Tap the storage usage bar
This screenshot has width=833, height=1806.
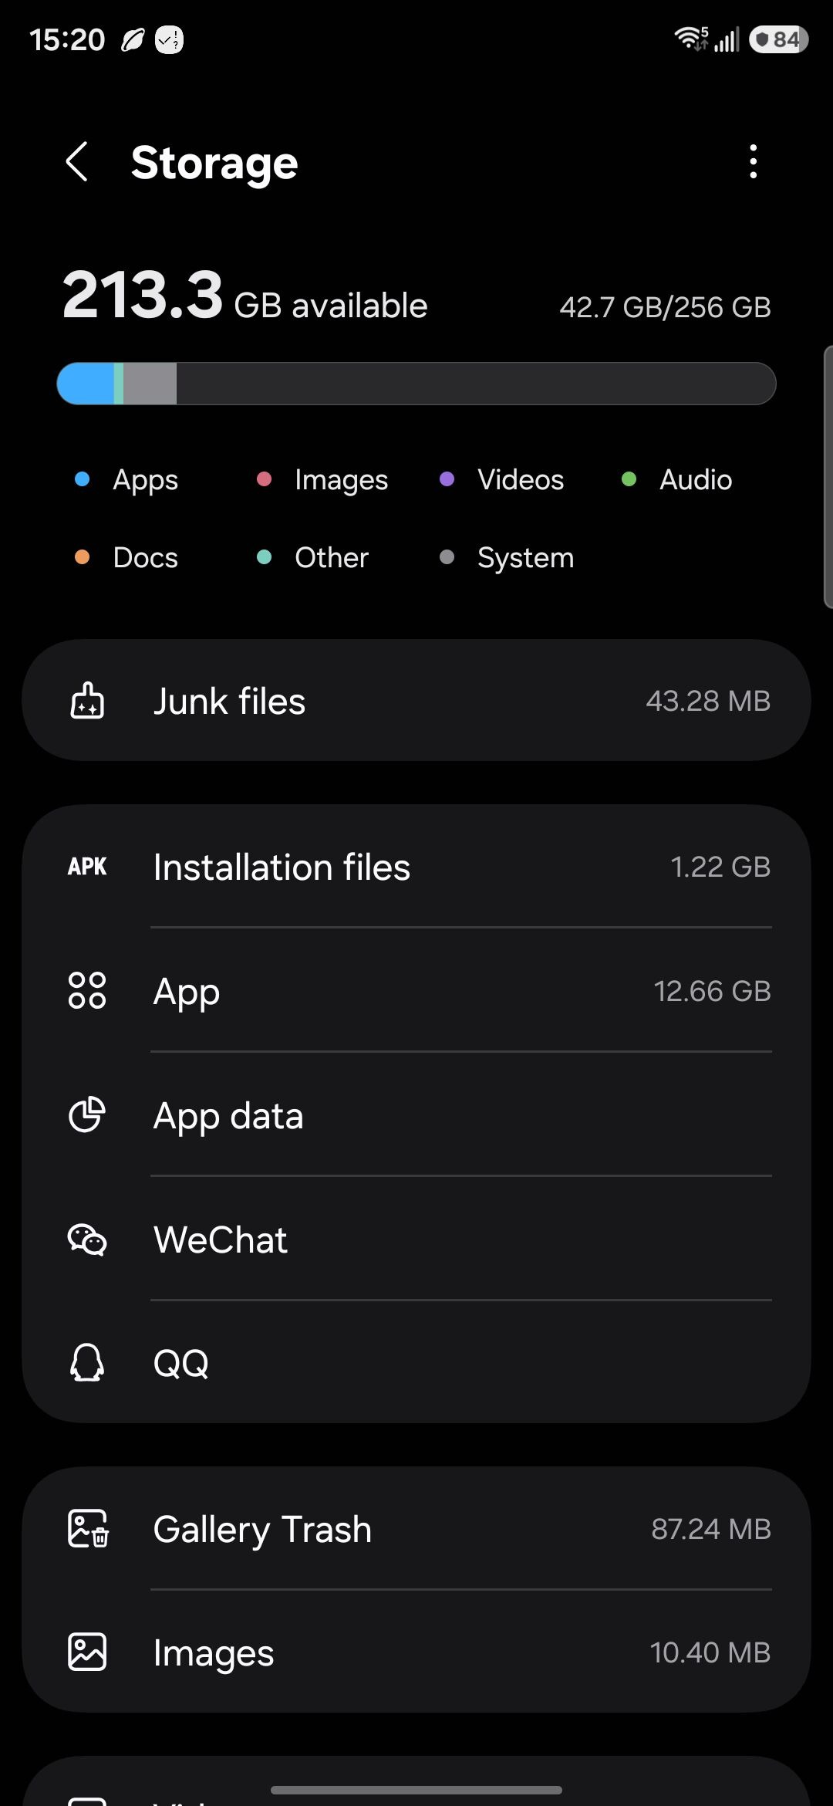tap(416, 384)
